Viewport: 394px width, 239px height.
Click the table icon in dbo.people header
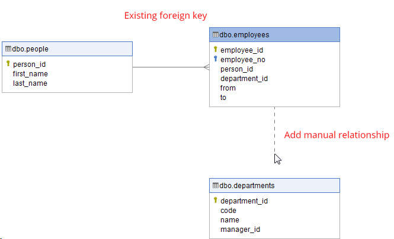[8, 49]
